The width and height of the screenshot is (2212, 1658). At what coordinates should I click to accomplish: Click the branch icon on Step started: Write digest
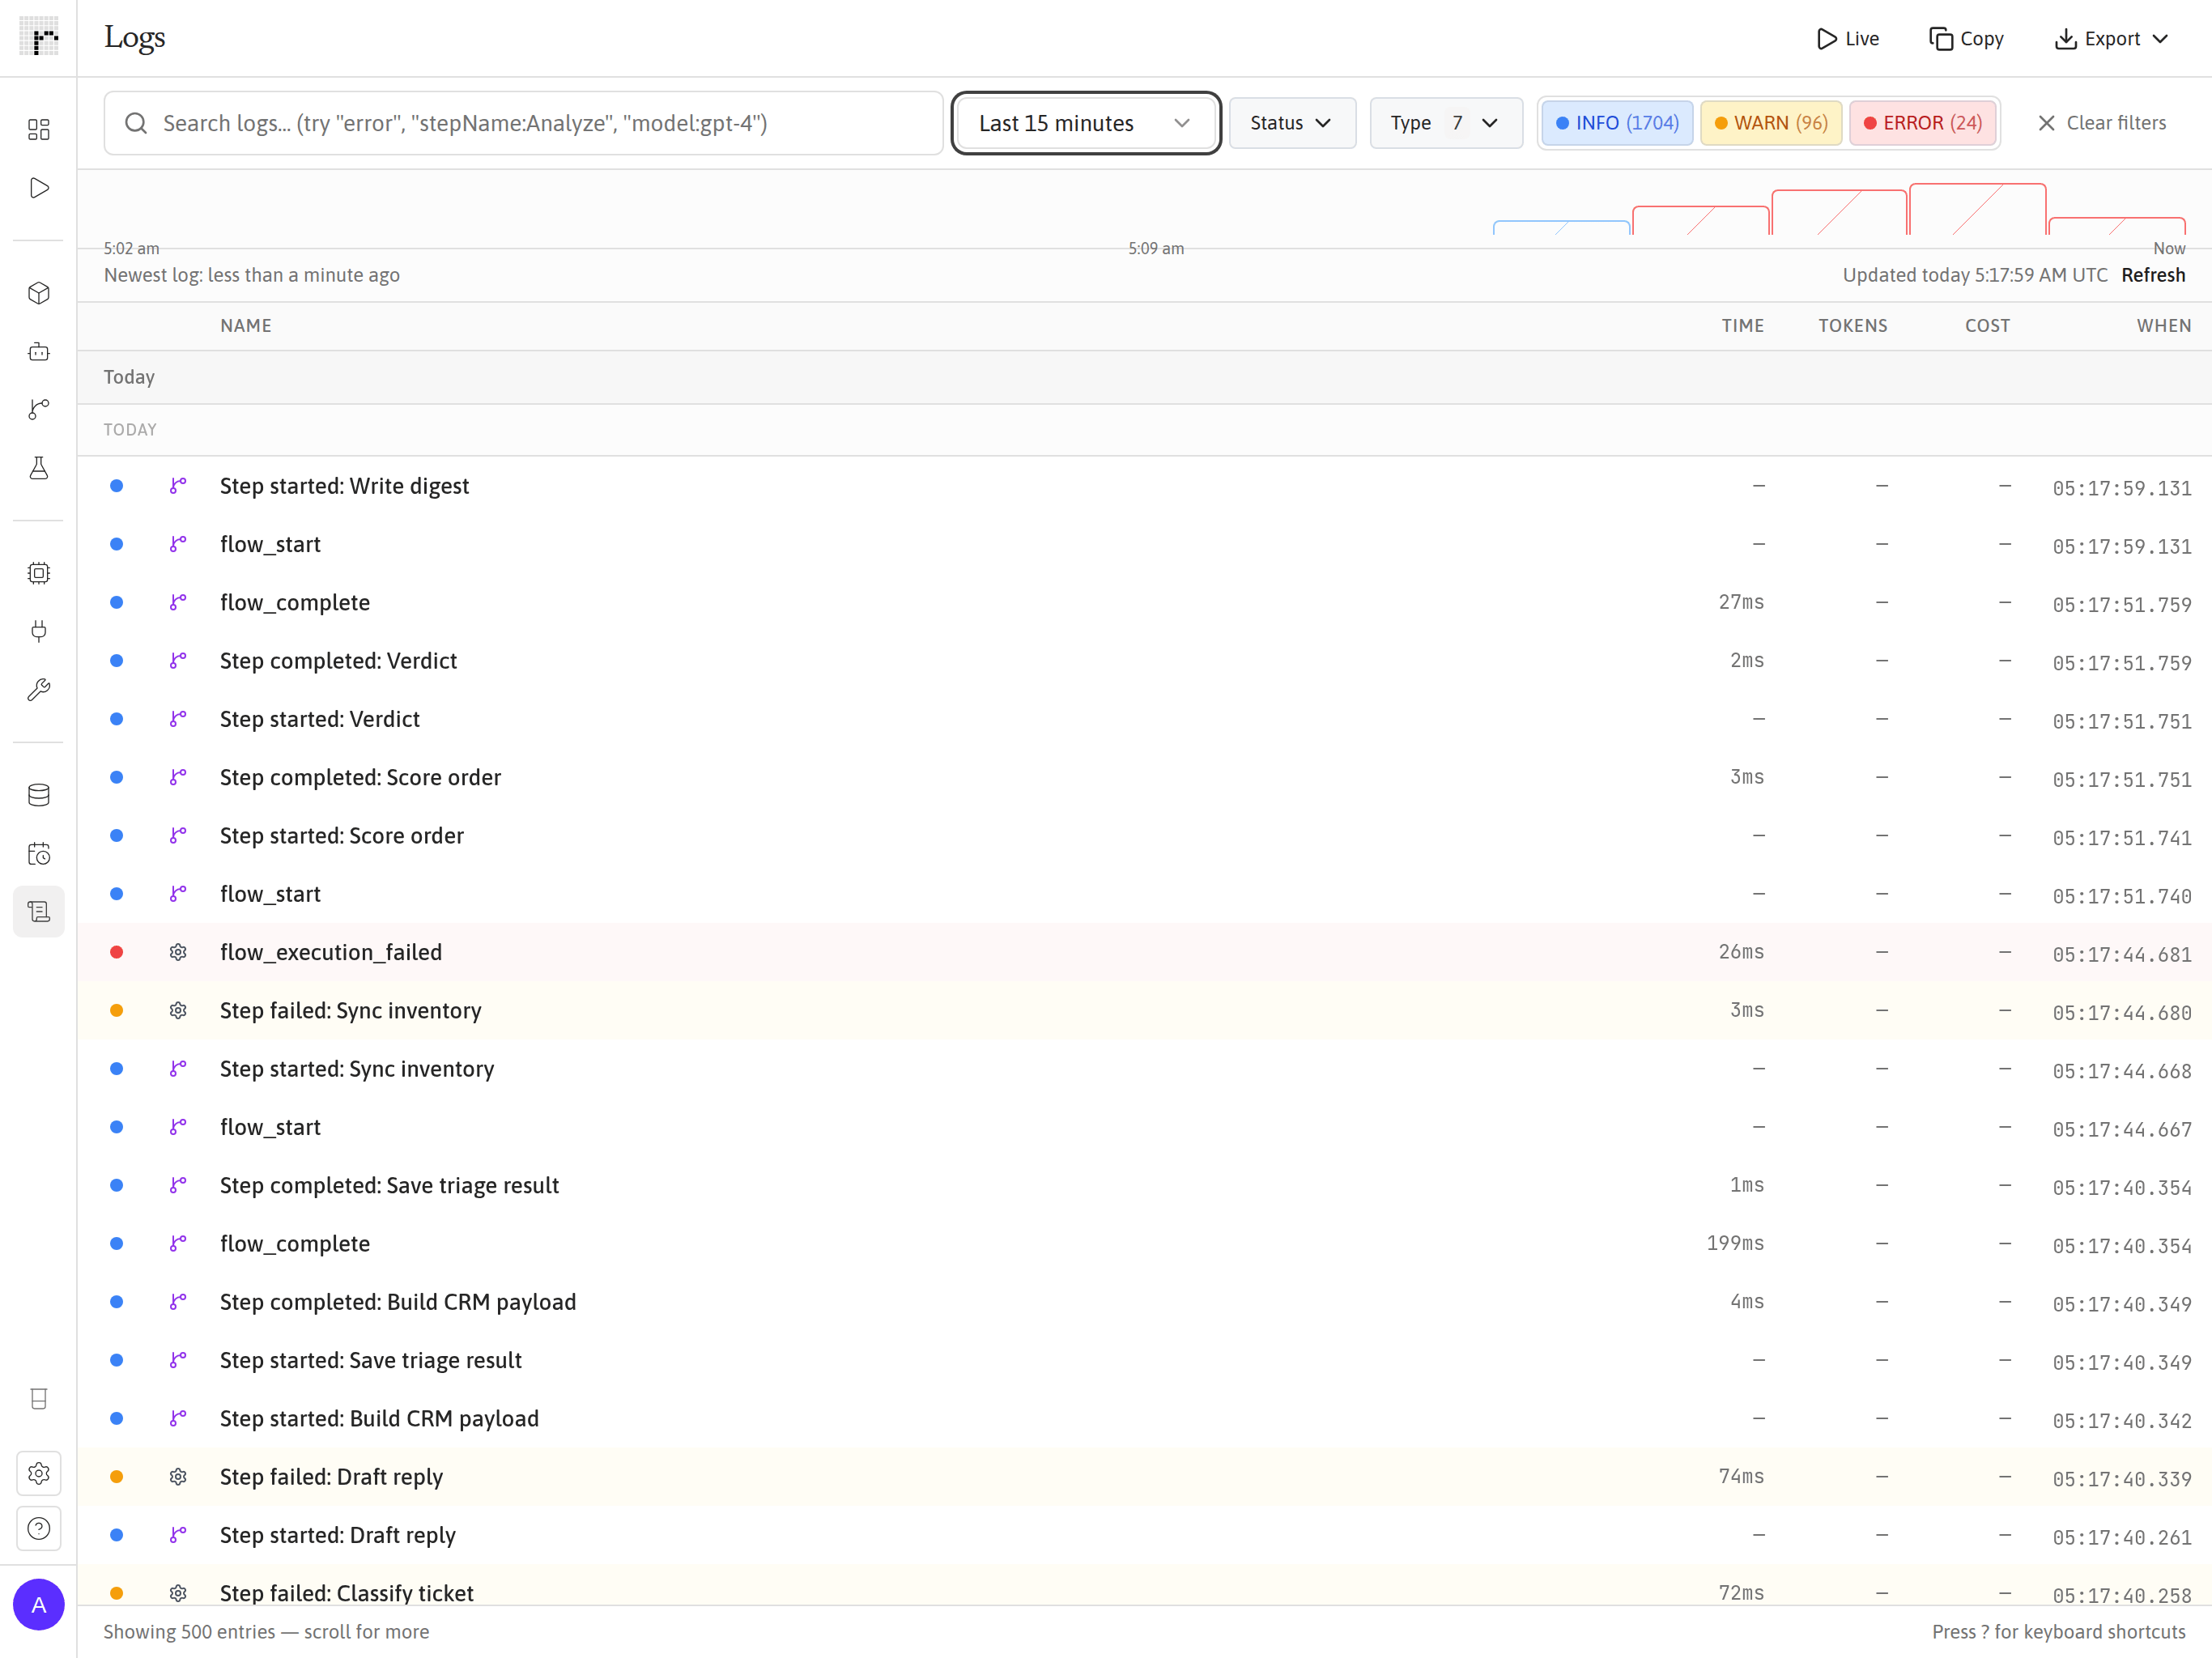[178, 486]
